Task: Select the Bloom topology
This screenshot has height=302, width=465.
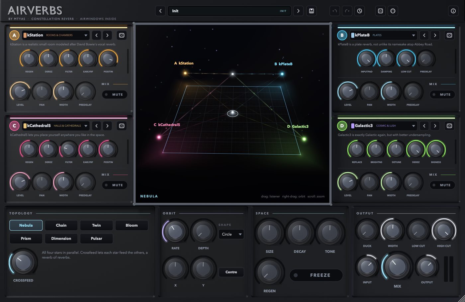Action: (x=132, y=225)
